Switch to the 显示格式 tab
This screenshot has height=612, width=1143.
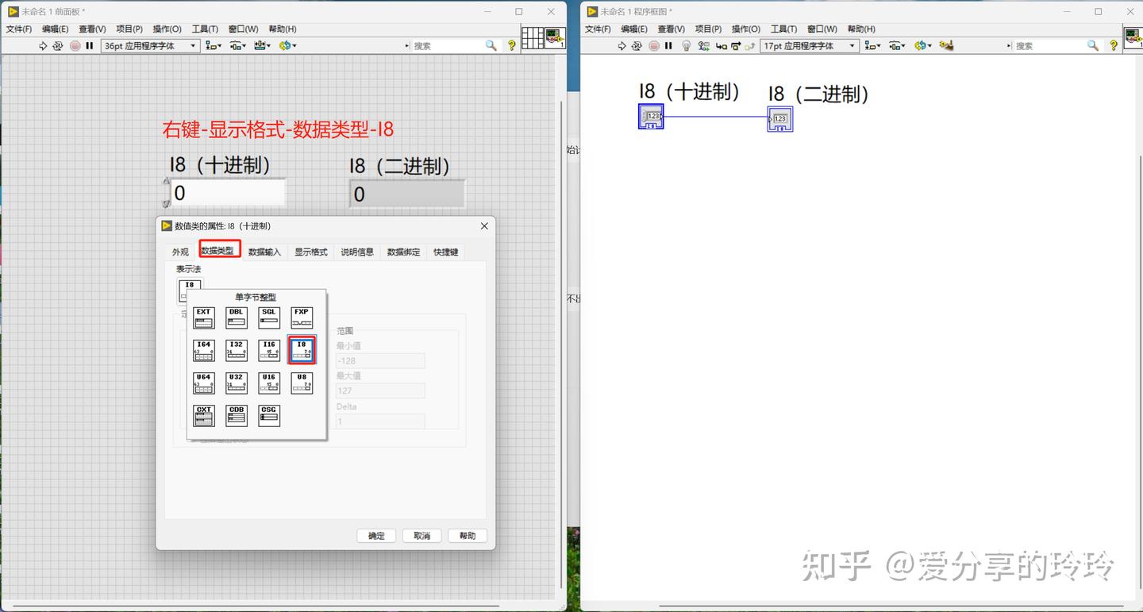[x=311, y=252]
